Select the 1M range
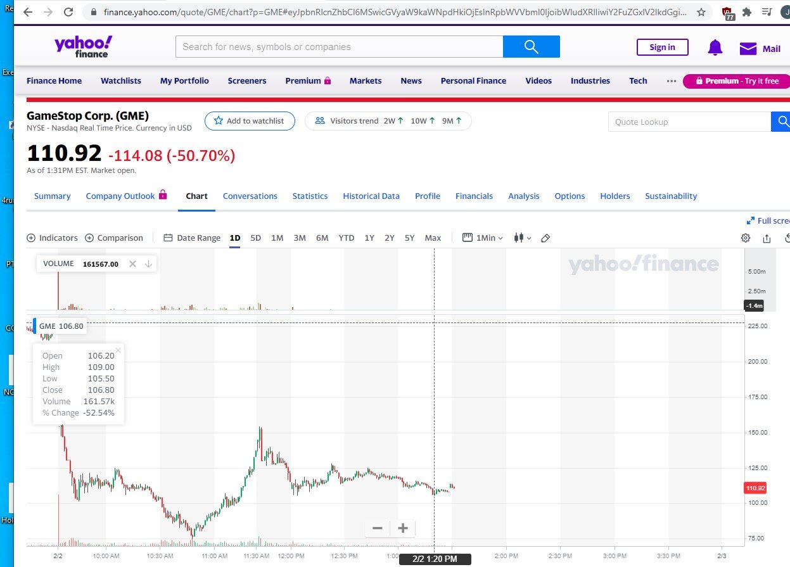 (277, 238)
